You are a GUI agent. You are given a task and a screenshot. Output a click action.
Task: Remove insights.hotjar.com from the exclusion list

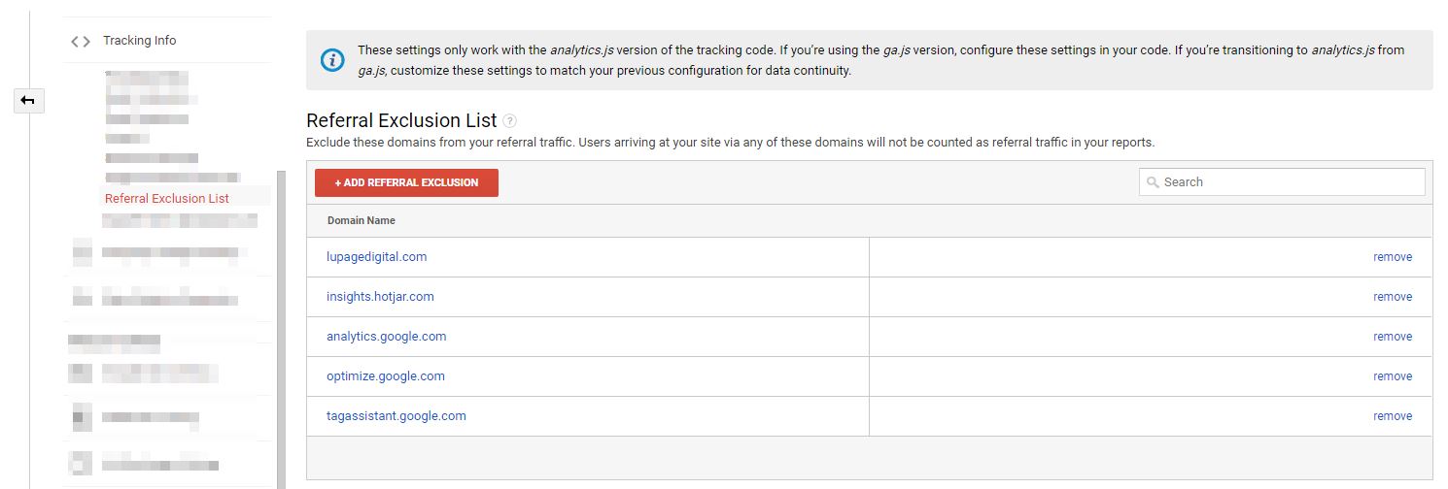coord(1392,297)
